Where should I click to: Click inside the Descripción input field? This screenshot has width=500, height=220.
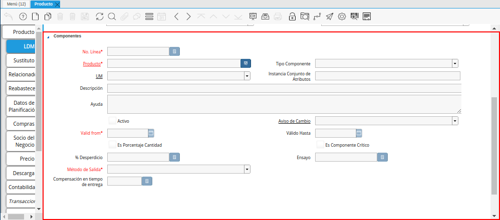(x=284, y=88)
